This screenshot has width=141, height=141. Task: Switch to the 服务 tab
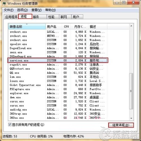[x=39, y=17]
